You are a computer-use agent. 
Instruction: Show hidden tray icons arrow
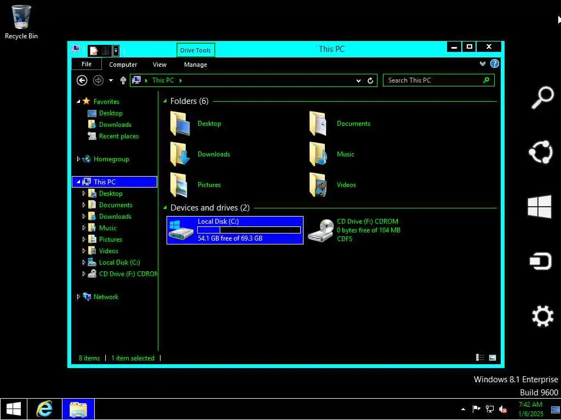[463, 409]
